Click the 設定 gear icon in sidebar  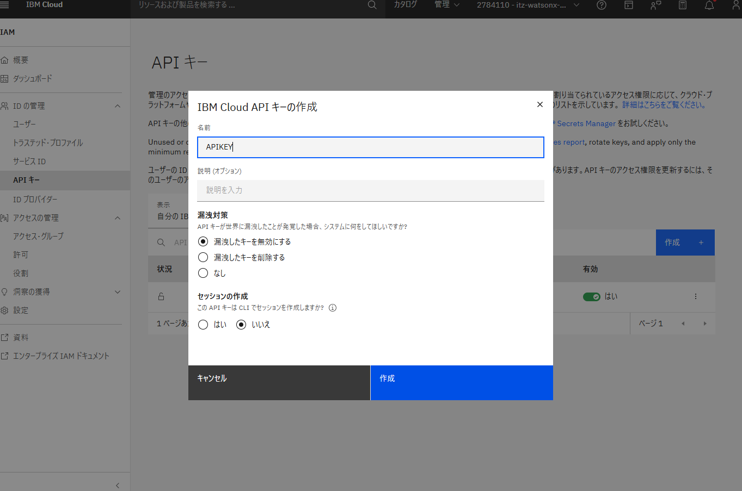[x=4, y=310]
